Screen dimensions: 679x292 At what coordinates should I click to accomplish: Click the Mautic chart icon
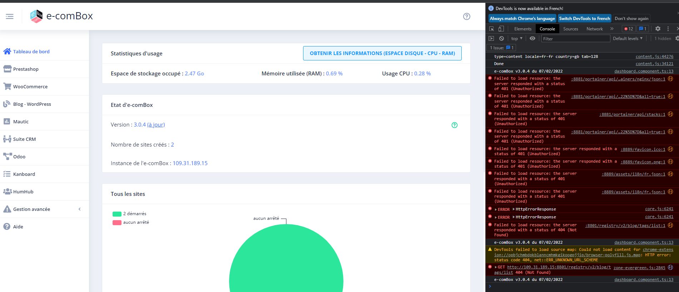[x=7, y=122]
